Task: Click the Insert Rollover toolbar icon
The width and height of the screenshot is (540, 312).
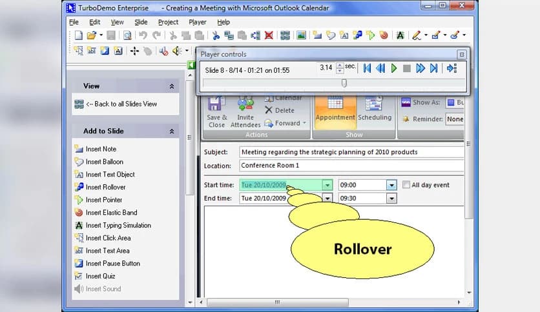Action: [x=357, y=35]
